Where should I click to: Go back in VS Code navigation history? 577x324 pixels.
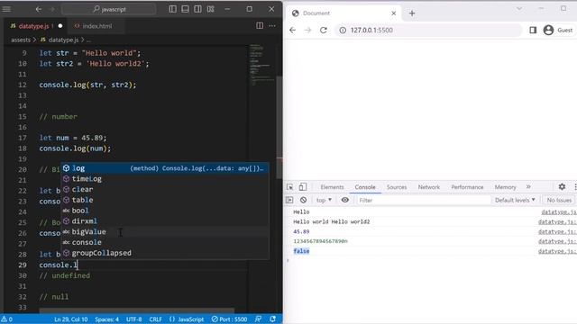click(x=39, y=9)
